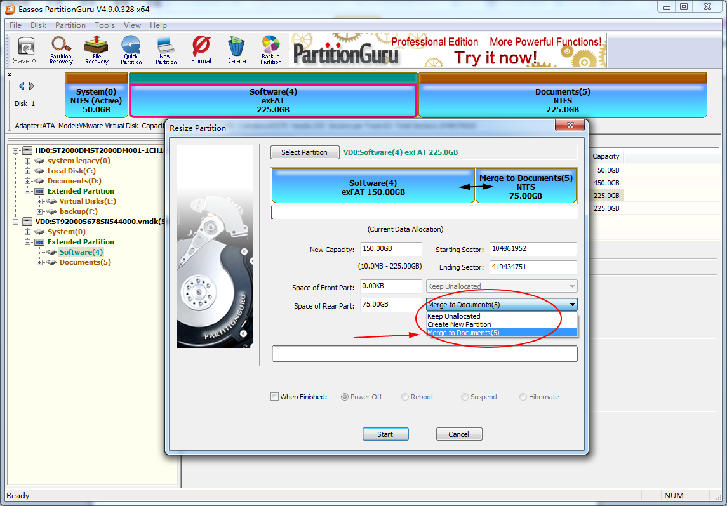The height and width of the screenshot is (506, 727).
Task: Select the Hibernate radio button
Action: pyautogui.click(x=523, y=397)
